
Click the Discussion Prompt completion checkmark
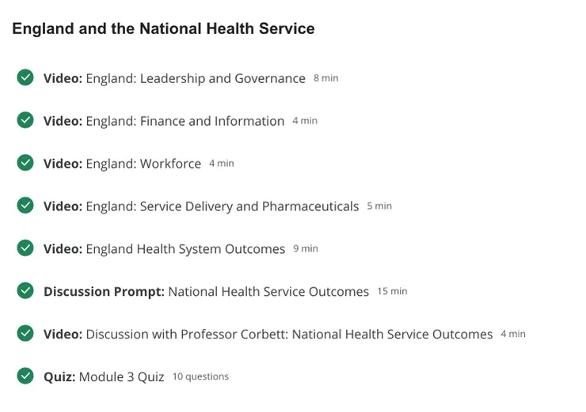[25, 291]
